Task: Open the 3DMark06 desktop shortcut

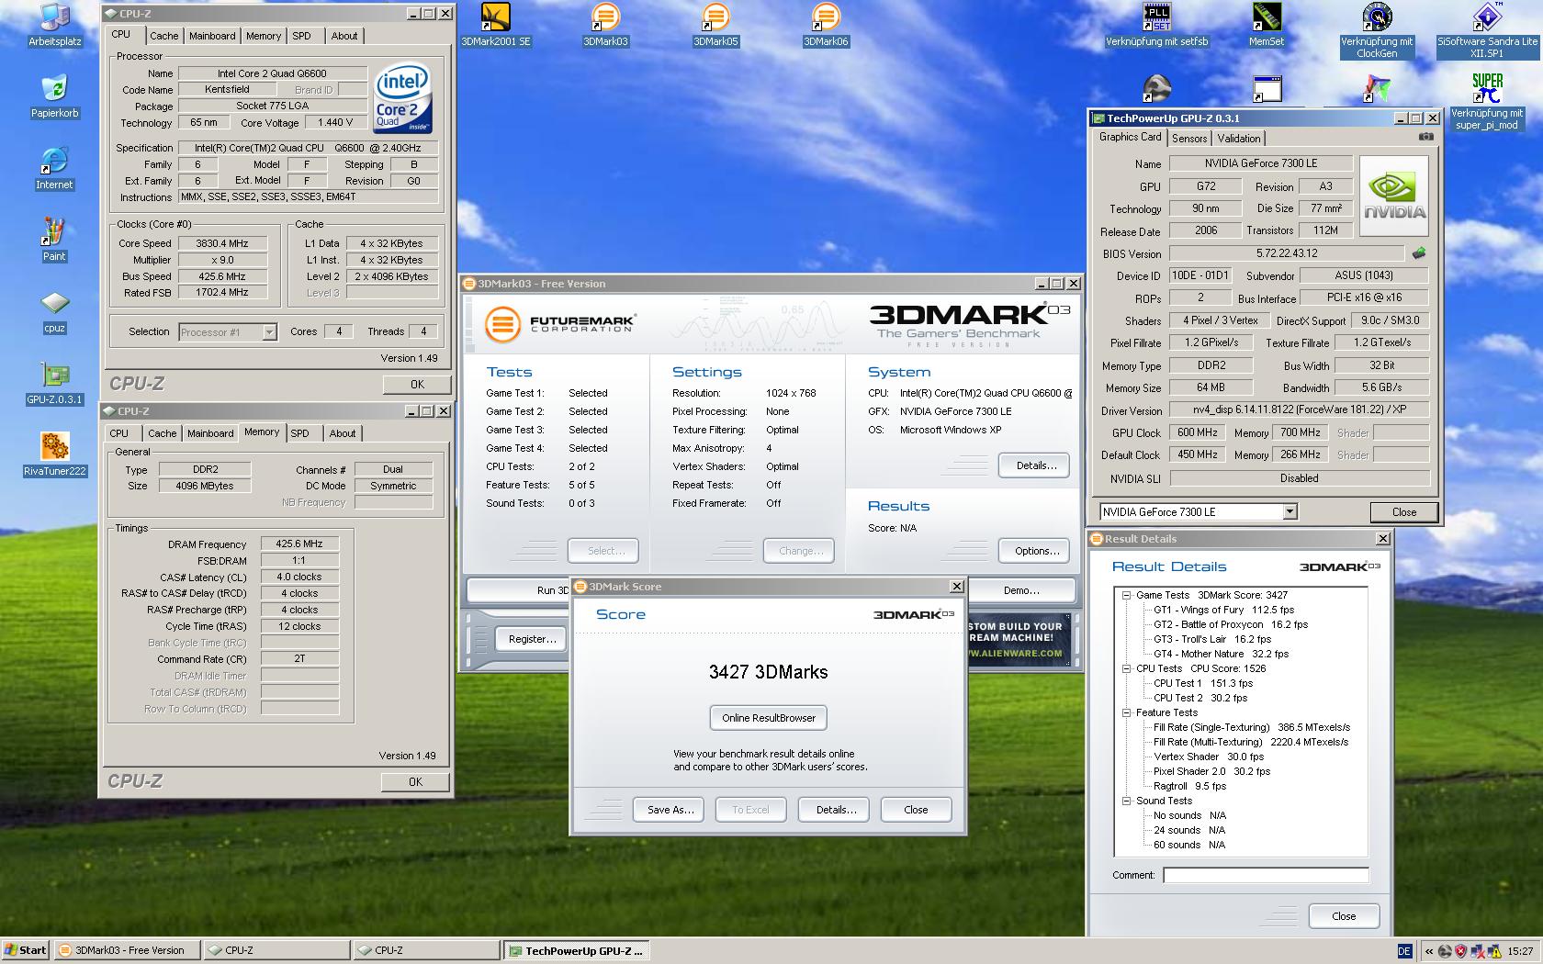Action: pos(826,25)
